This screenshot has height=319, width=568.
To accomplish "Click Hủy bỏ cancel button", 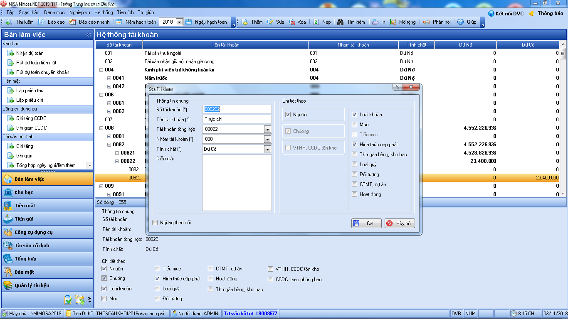I will [400, 223].
